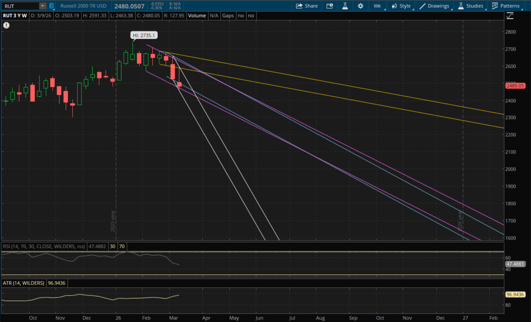Viewport: 531px width, 322px height.
Task: Click the exclamation warning icon on chart
Action: [x=6, y=25]
